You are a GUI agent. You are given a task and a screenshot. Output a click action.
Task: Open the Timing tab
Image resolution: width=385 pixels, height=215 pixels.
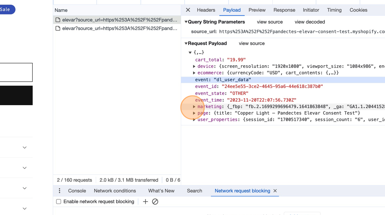[334, 10]
